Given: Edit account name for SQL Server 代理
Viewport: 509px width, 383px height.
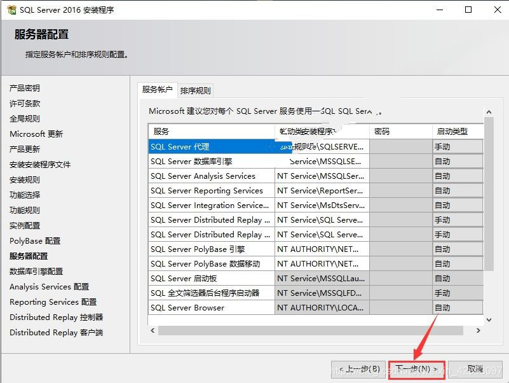Looking at the screenshot, I should click(x=322, y=146).
